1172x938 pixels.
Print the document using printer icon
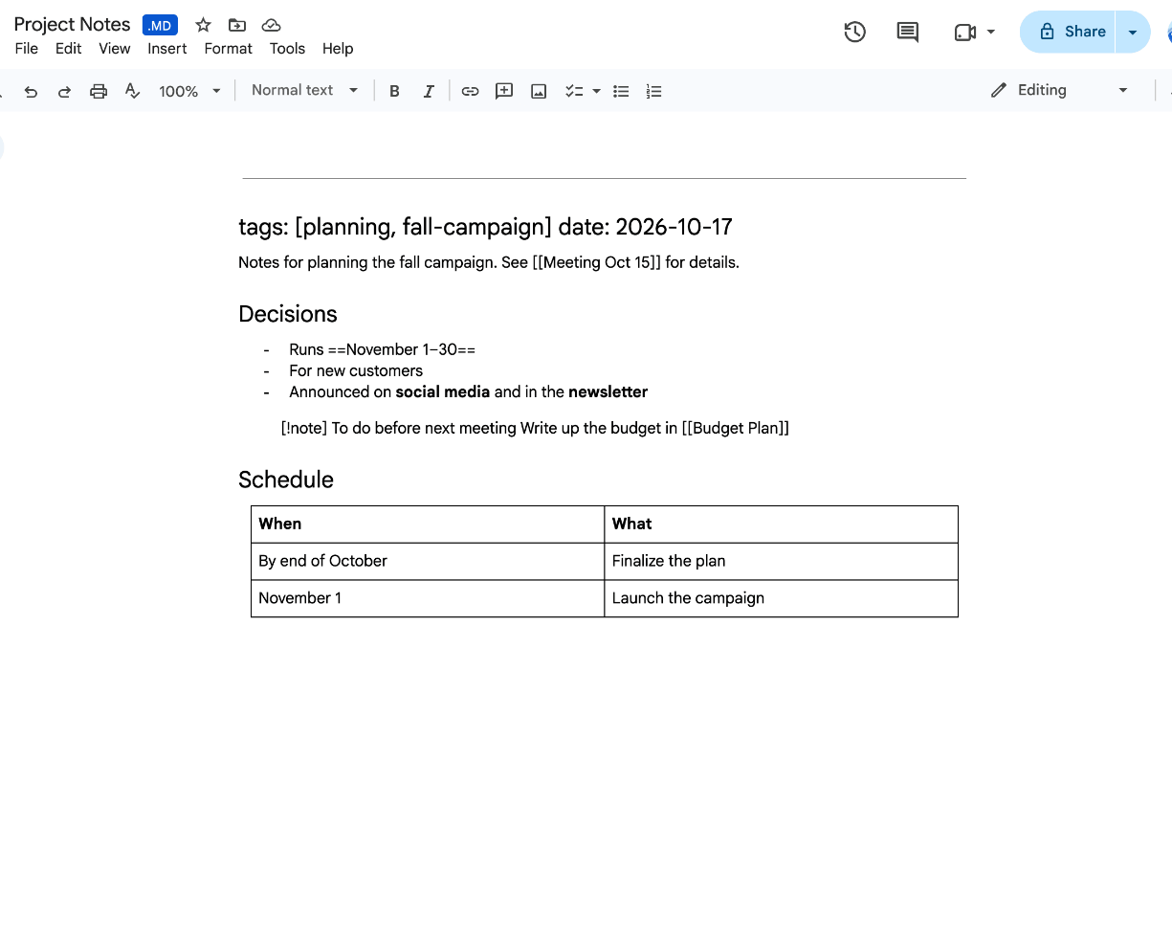click(x=98, y=91)
